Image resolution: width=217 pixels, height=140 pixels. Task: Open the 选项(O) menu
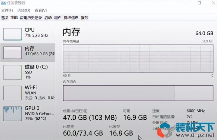(24, 11)
